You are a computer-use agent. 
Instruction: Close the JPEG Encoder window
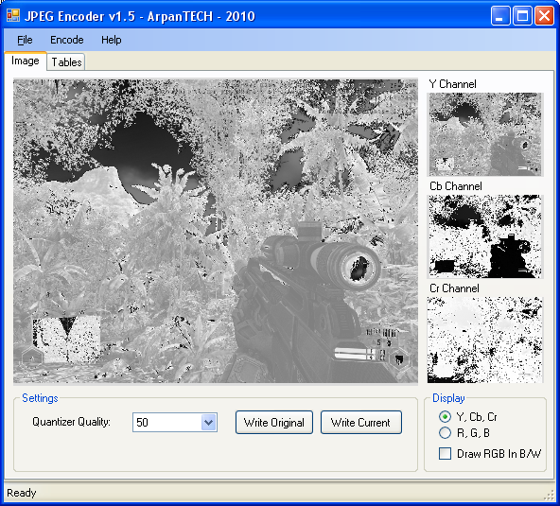pos(544,16)
